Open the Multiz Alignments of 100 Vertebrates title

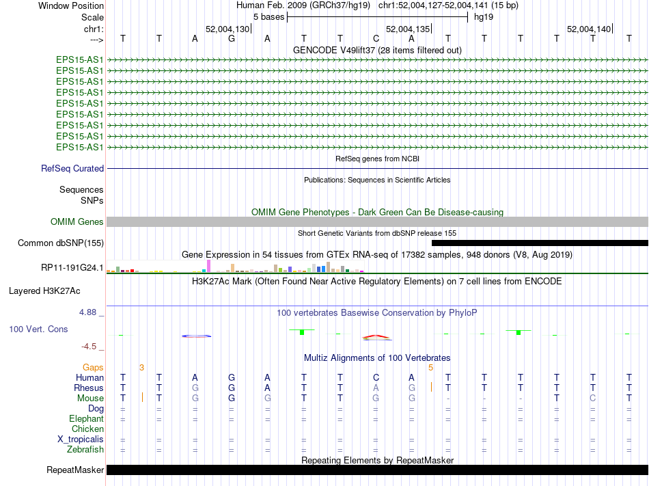tap(377, 357)
